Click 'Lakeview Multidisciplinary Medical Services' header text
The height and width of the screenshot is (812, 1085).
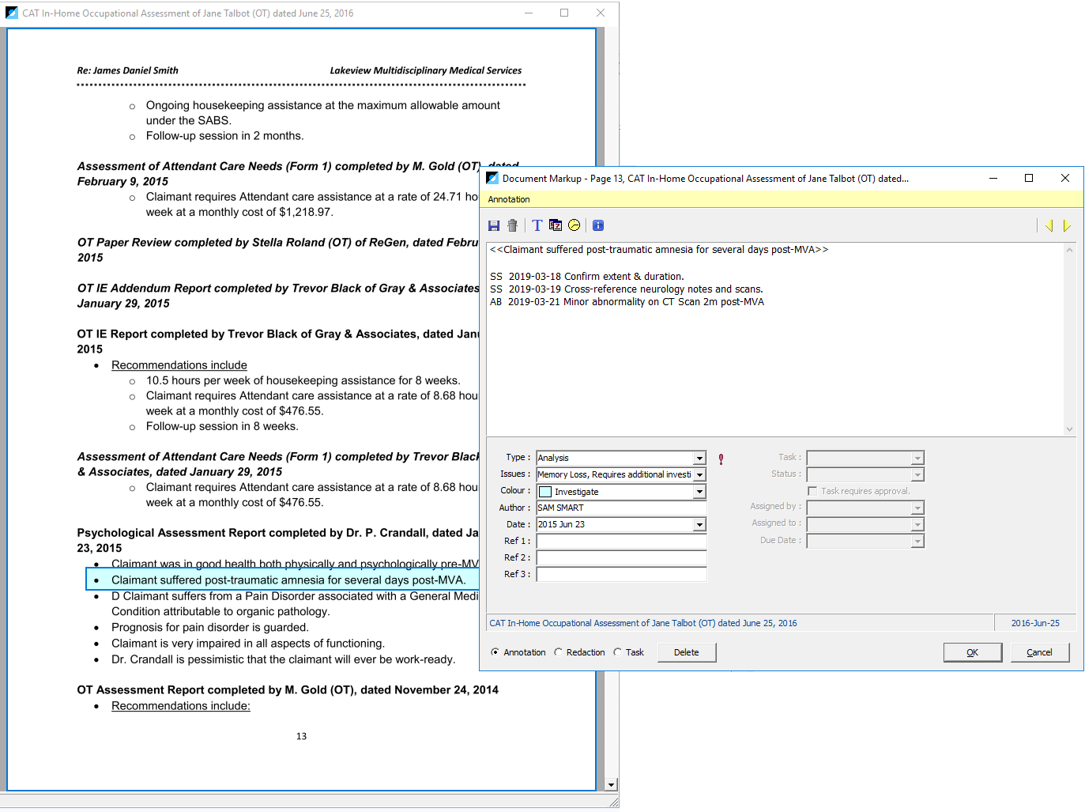coord(426,70)
